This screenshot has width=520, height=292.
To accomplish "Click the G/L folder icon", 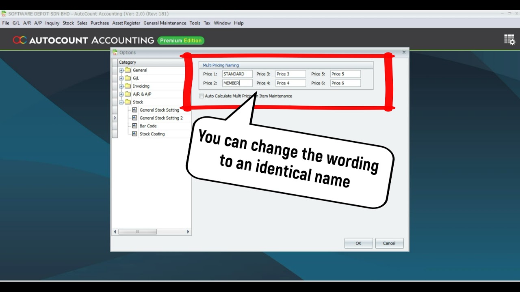I will tap(128, 78).
